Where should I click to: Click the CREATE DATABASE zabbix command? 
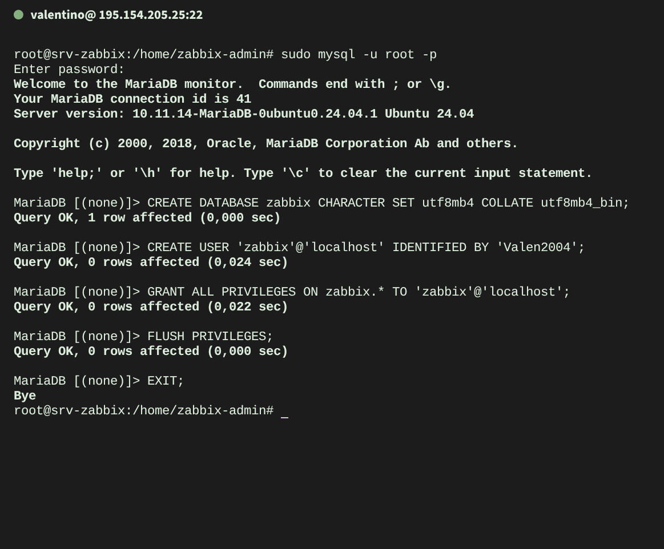(x=388, y=203)
